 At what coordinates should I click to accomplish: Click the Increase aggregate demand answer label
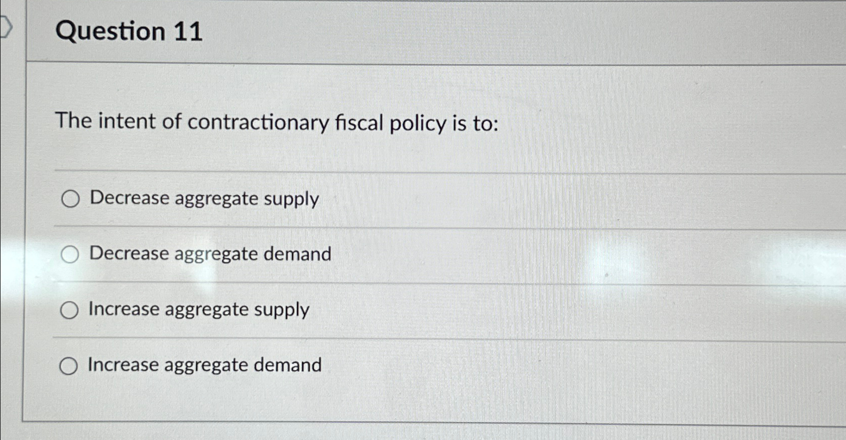click(204, 365)
